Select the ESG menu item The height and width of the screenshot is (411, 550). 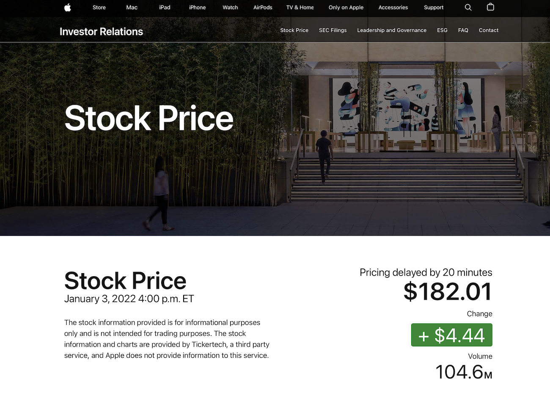click(442, 30)
